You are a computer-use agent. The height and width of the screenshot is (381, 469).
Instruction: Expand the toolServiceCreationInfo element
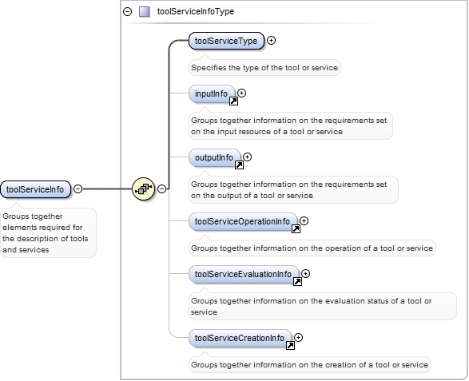tap(298, 337)
